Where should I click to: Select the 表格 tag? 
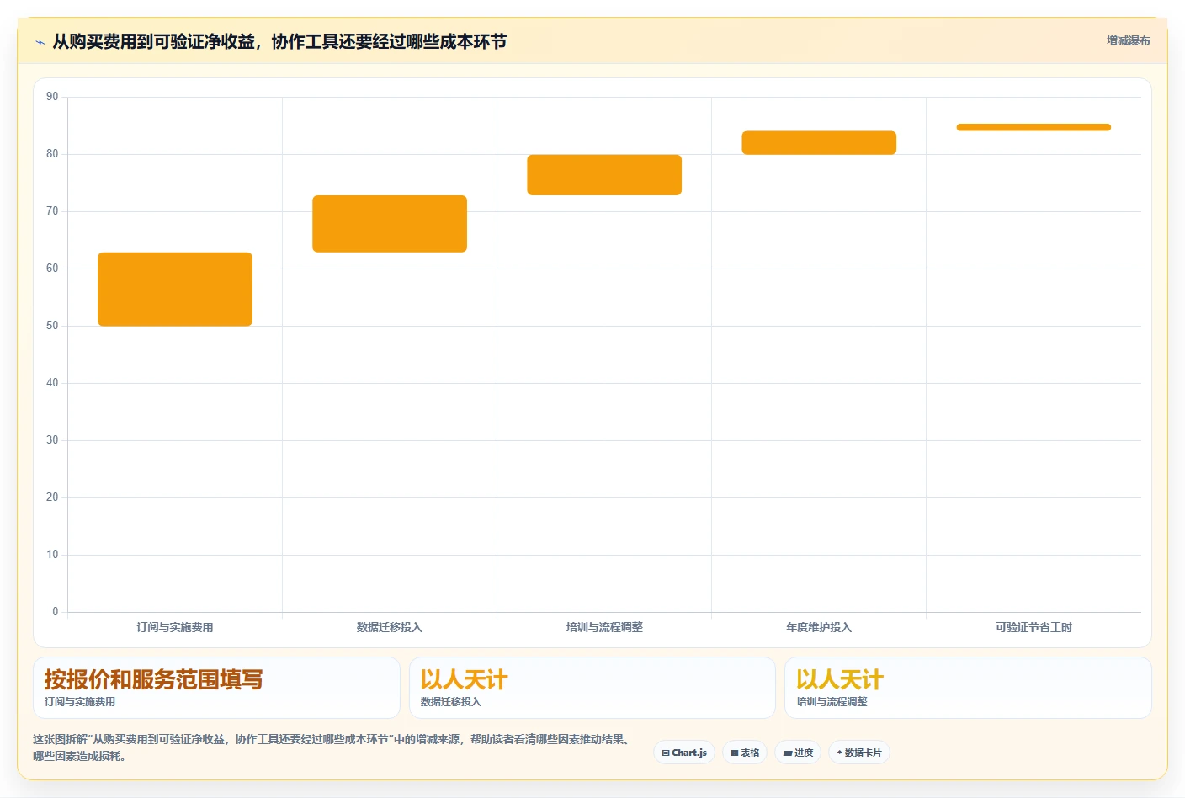point(745,753)
